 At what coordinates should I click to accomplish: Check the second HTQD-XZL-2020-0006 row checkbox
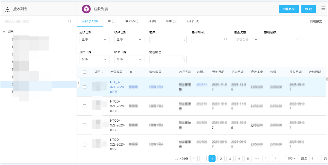point(85,106)
